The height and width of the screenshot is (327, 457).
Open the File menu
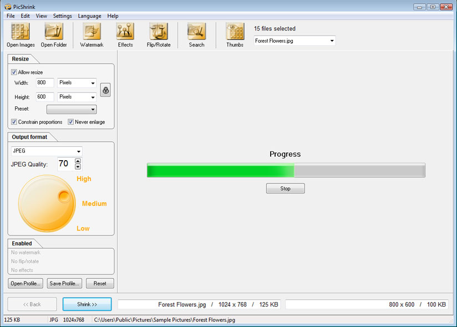pyautogui.click(x=11, y=16)
